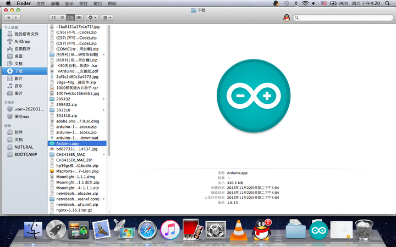
Task: Click QQ penguin icon in Finder toolbar
Action: click(287, 18)
